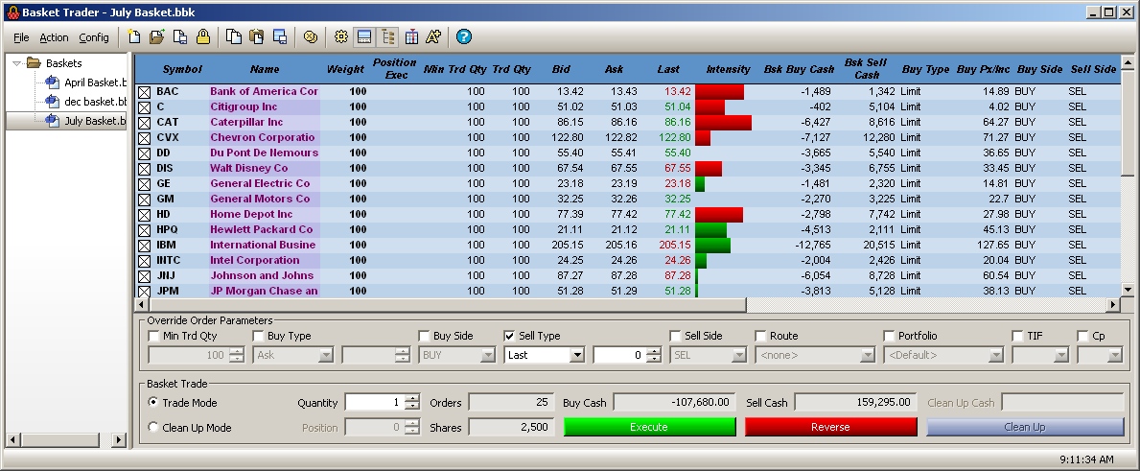This screenshot has height=471, width=1140.
Task: Click the '122.80' last price for CVX
Action: [675, 137]
